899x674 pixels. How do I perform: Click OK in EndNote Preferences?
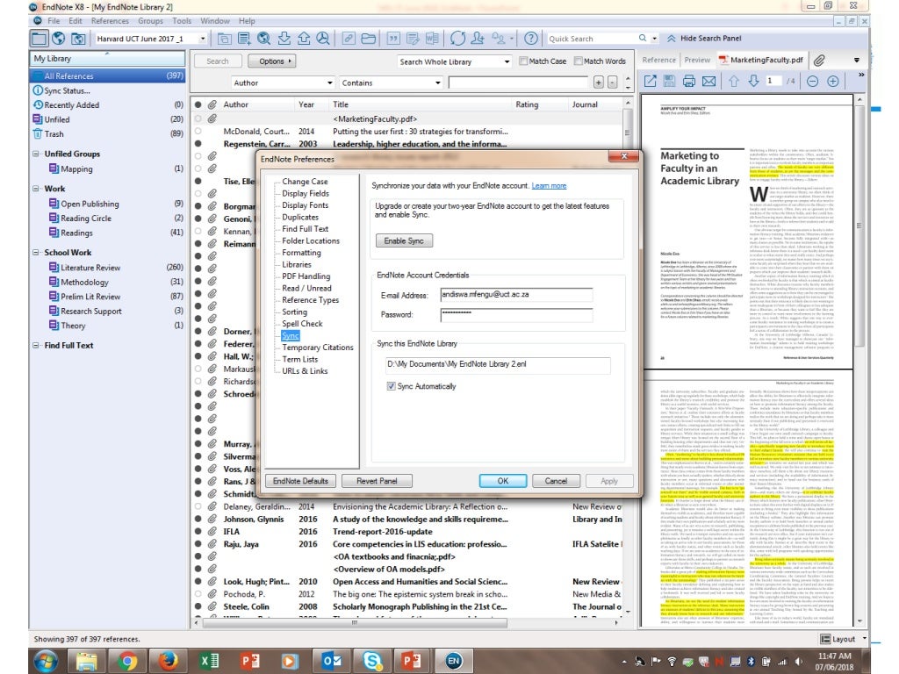click(503, 481)
